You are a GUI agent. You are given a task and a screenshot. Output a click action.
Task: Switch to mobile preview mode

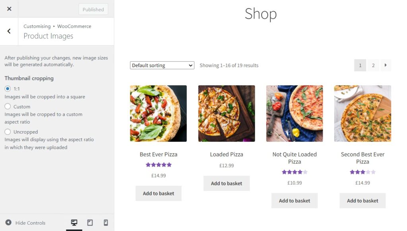tap(106, 223)
